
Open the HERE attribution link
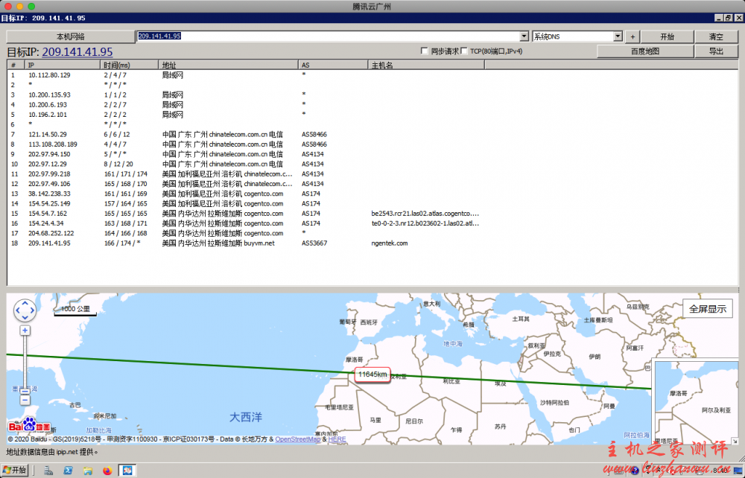pos(337,439)
